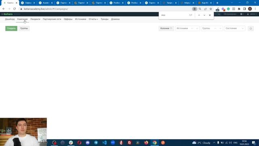Go to the Лендинги section
The image size is (259, 146).
tap(35, 19)
